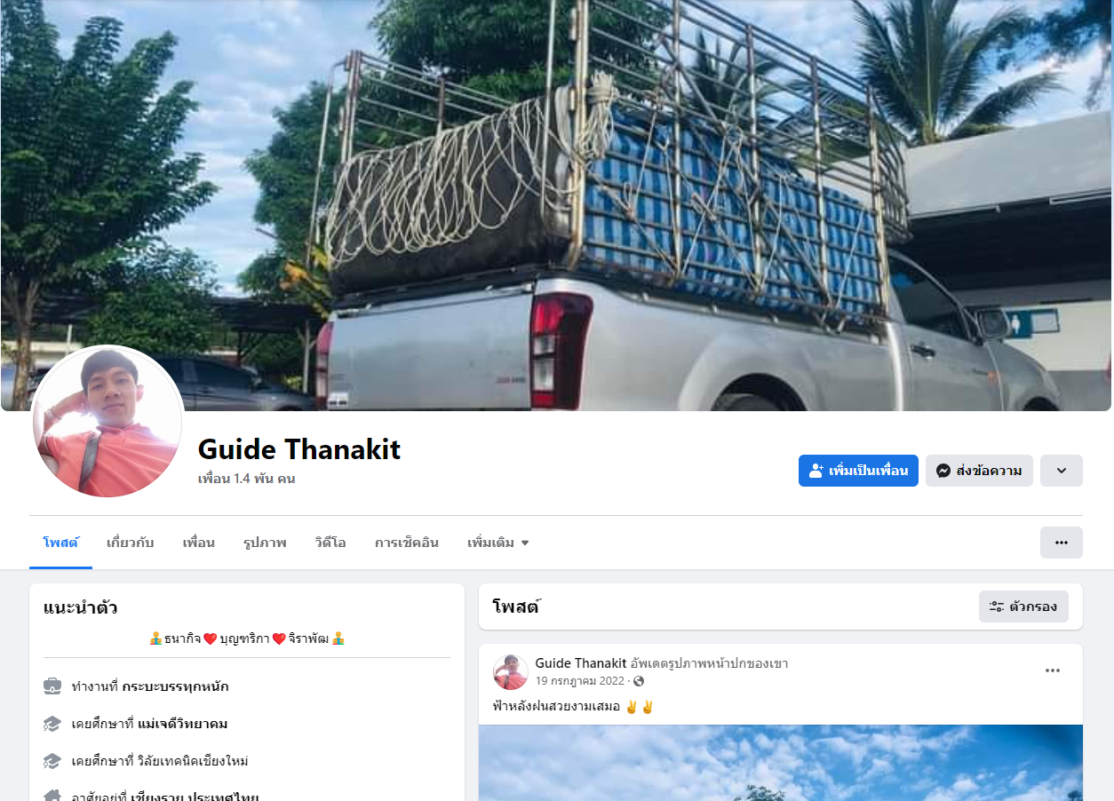Click the เพิ่มเป็นเพื่อน button

[x=858, y=471]
